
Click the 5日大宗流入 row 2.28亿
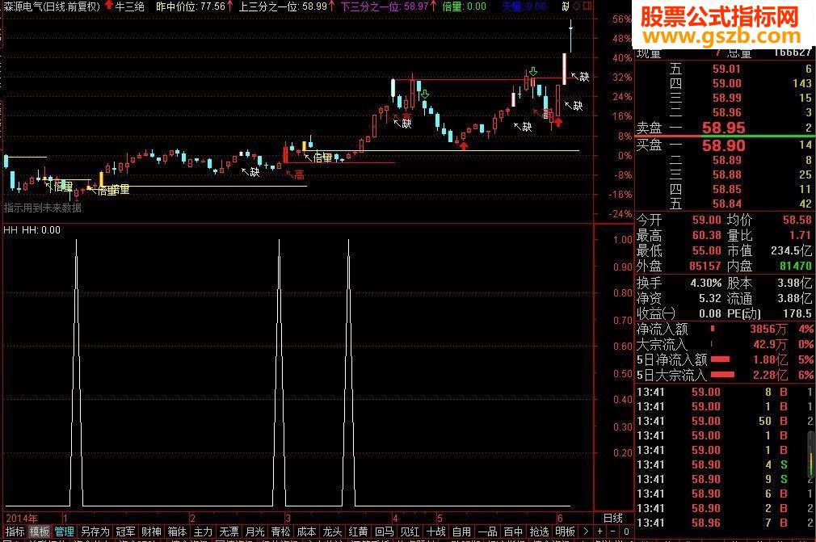pyautogui.click(x=725, y=375)
